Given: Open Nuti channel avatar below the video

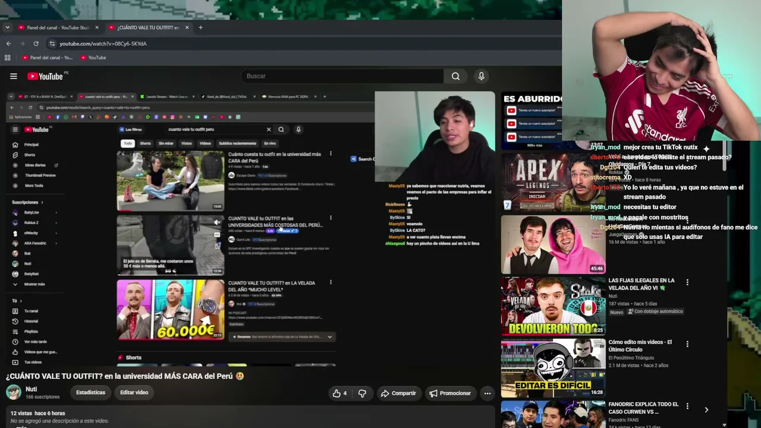Looking at the screenshot, I should point(14,392).
